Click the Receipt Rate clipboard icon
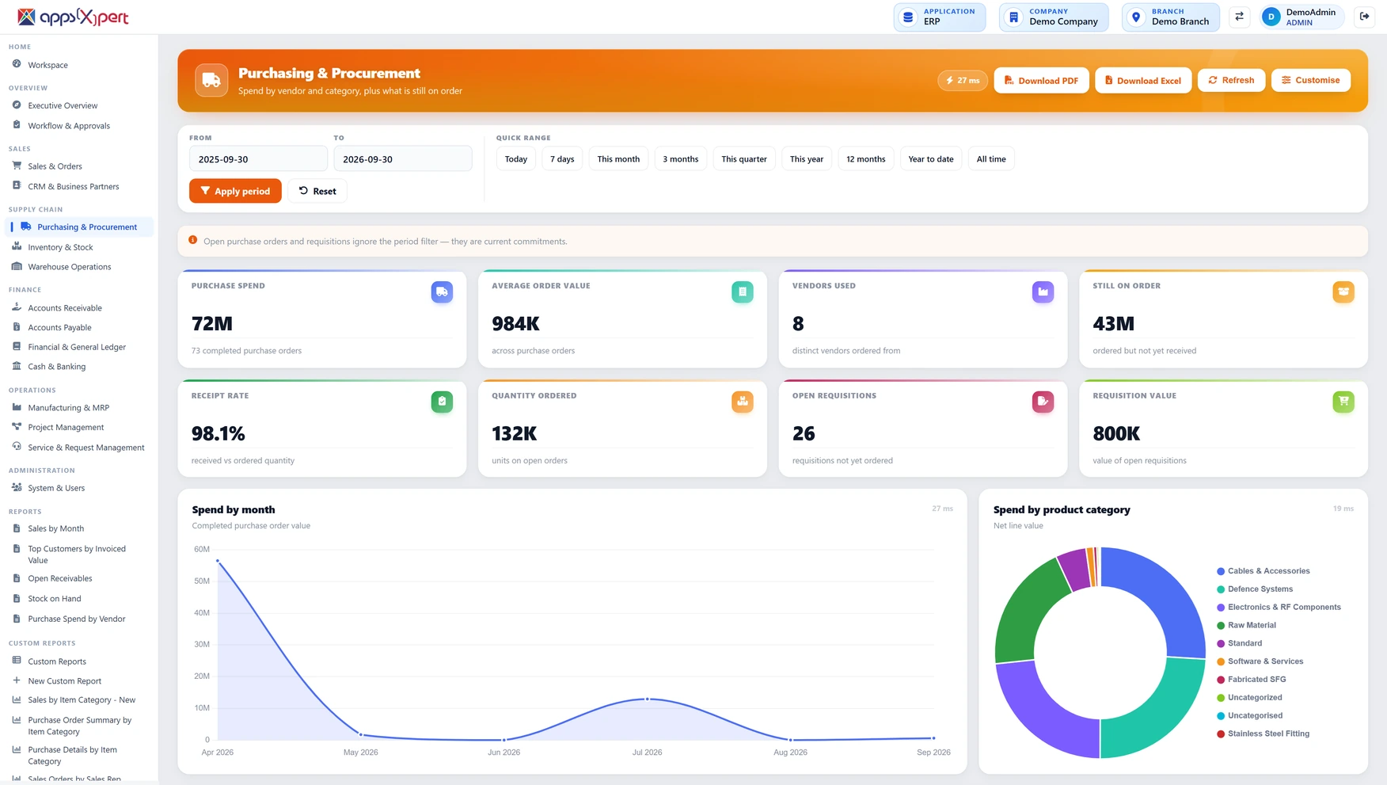 tap(442, 402)
